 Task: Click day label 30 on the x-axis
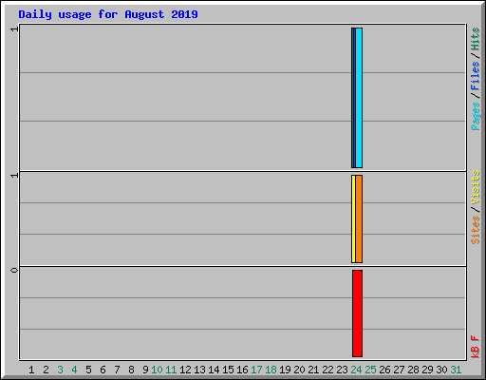[x=441, y=370]
